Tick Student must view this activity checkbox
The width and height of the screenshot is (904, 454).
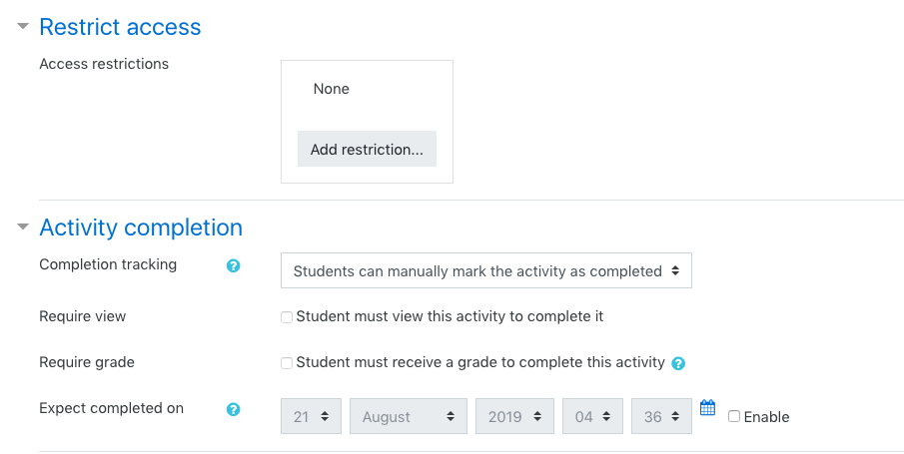click(x=287, y=317)
